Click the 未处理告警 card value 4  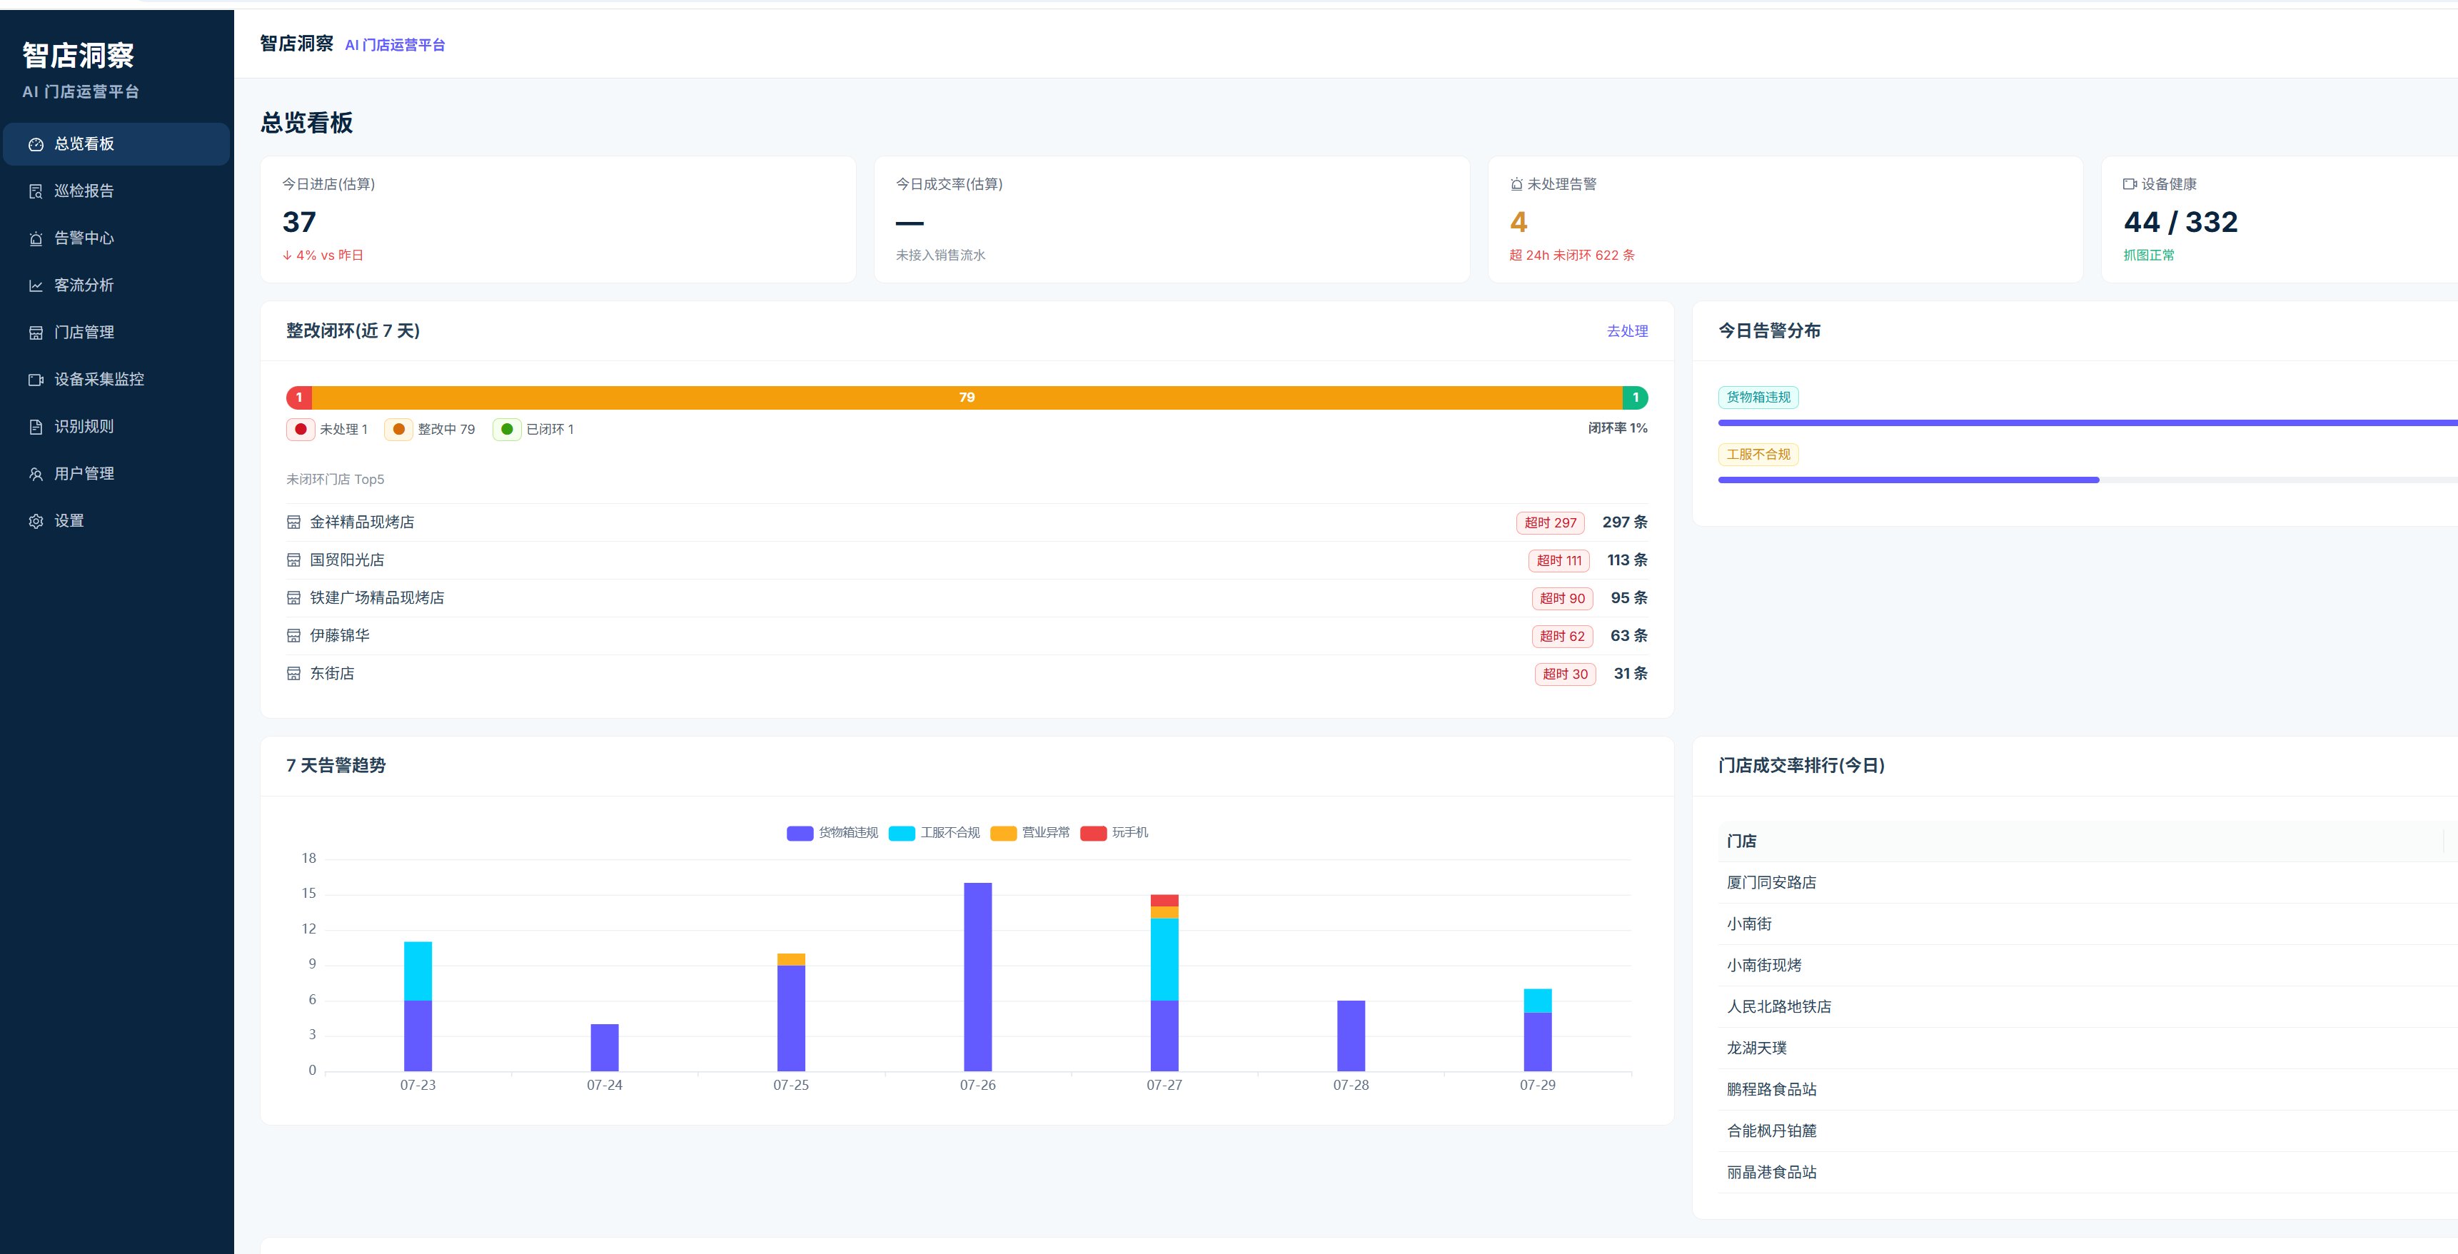(1518, 222)
